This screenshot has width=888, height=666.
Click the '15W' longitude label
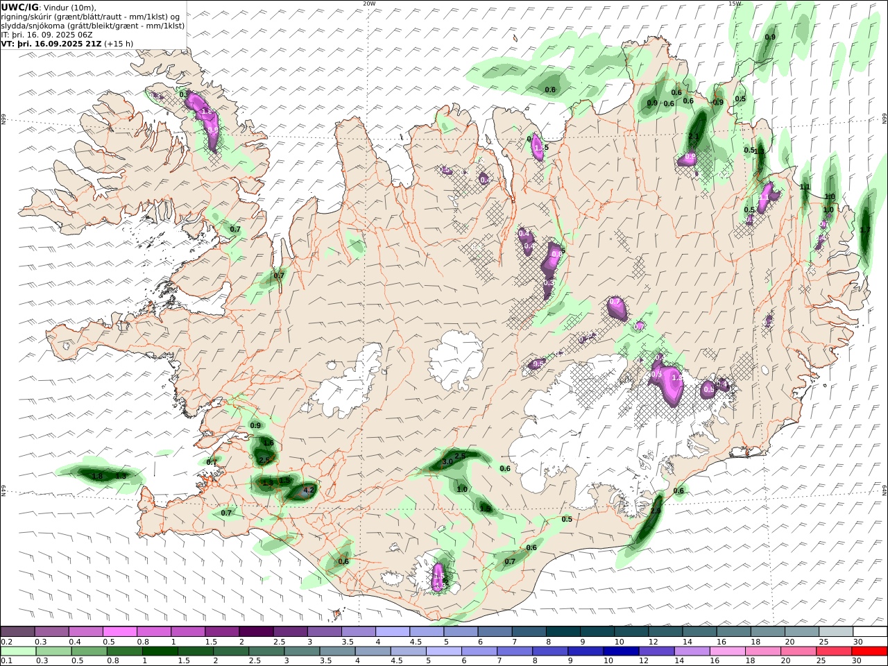coord(735,3)
